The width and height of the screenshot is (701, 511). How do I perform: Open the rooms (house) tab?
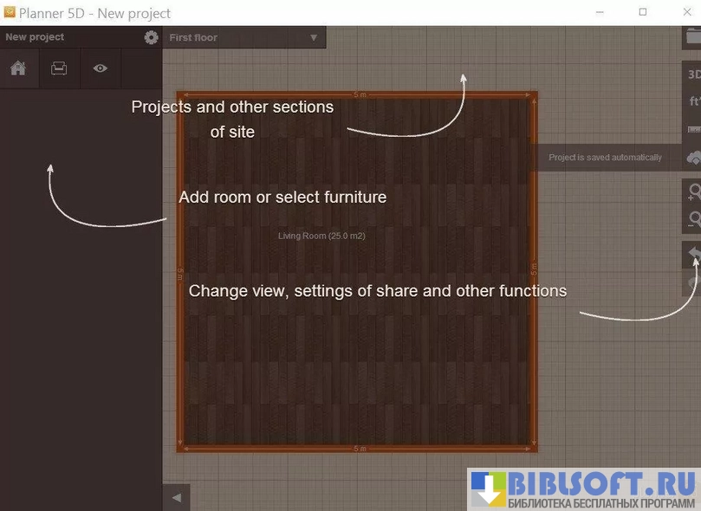click(18, 68)
